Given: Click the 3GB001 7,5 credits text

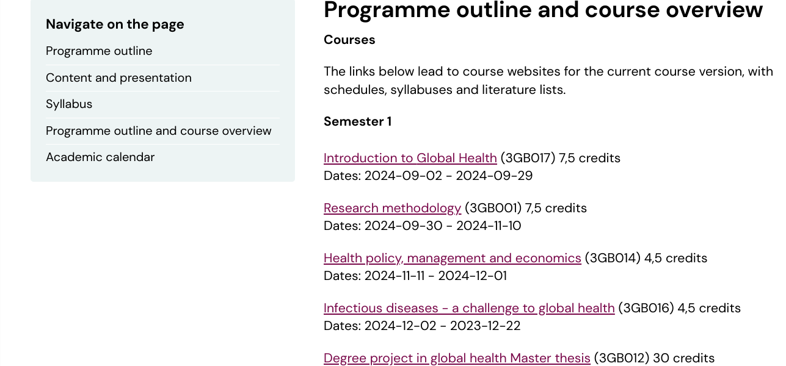Looking at the screenshot, I should pyautogui.click(x=526, y=208).
